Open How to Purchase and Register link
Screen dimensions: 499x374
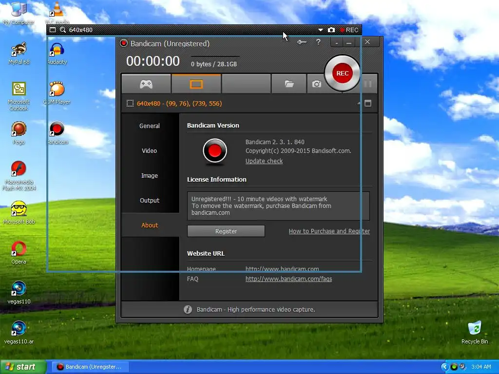pyautogui.click(x=329, y=231)
